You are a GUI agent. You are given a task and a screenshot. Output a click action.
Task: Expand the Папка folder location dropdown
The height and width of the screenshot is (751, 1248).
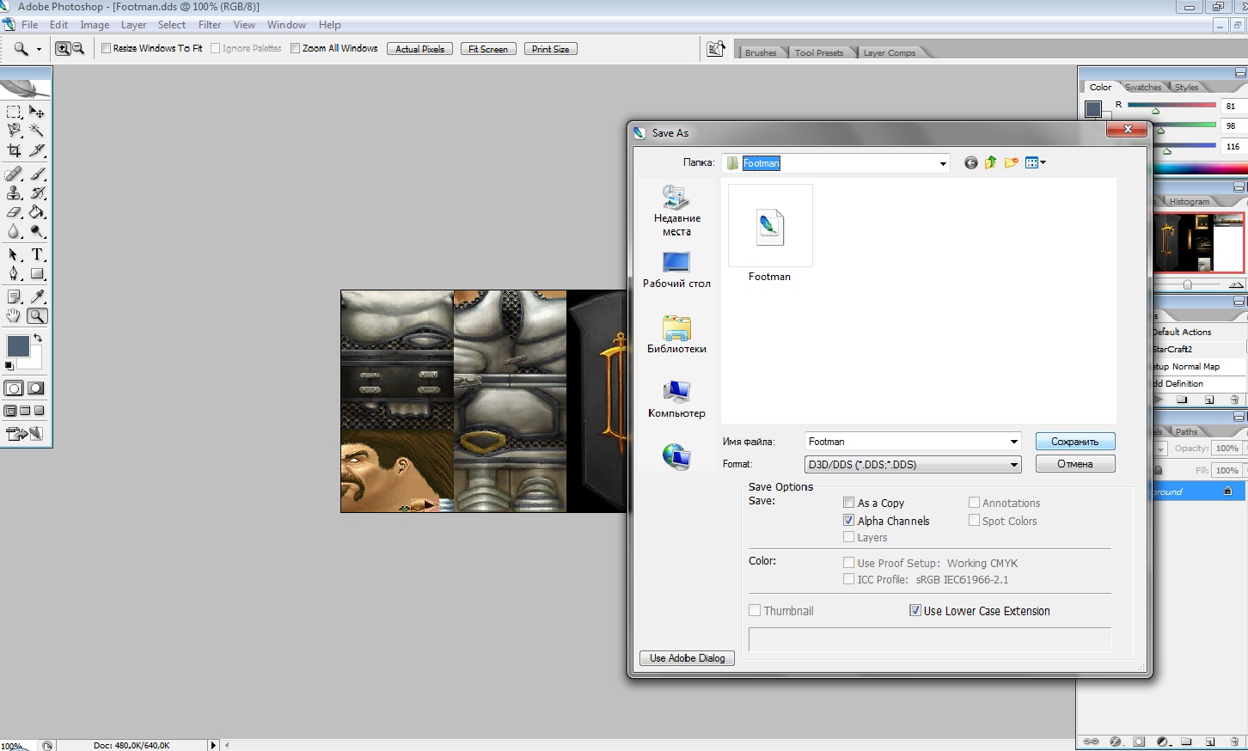coord(943,163)
